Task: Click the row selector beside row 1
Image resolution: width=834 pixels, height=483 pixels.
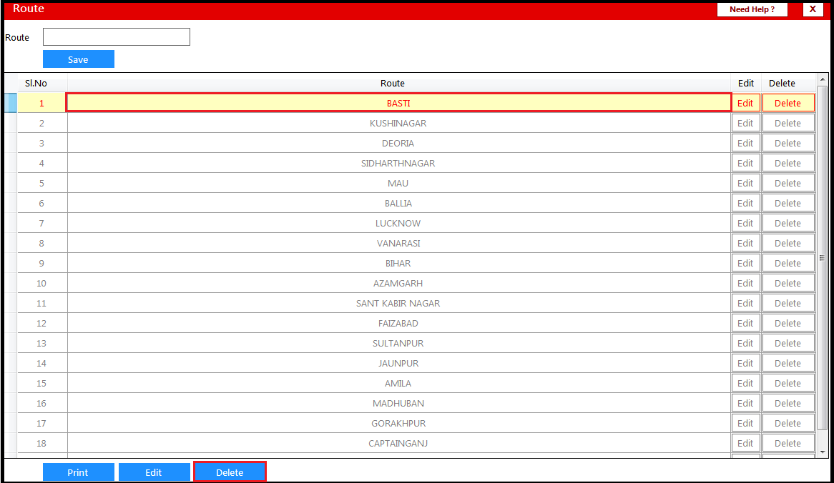Action: [x=11, y=103]
